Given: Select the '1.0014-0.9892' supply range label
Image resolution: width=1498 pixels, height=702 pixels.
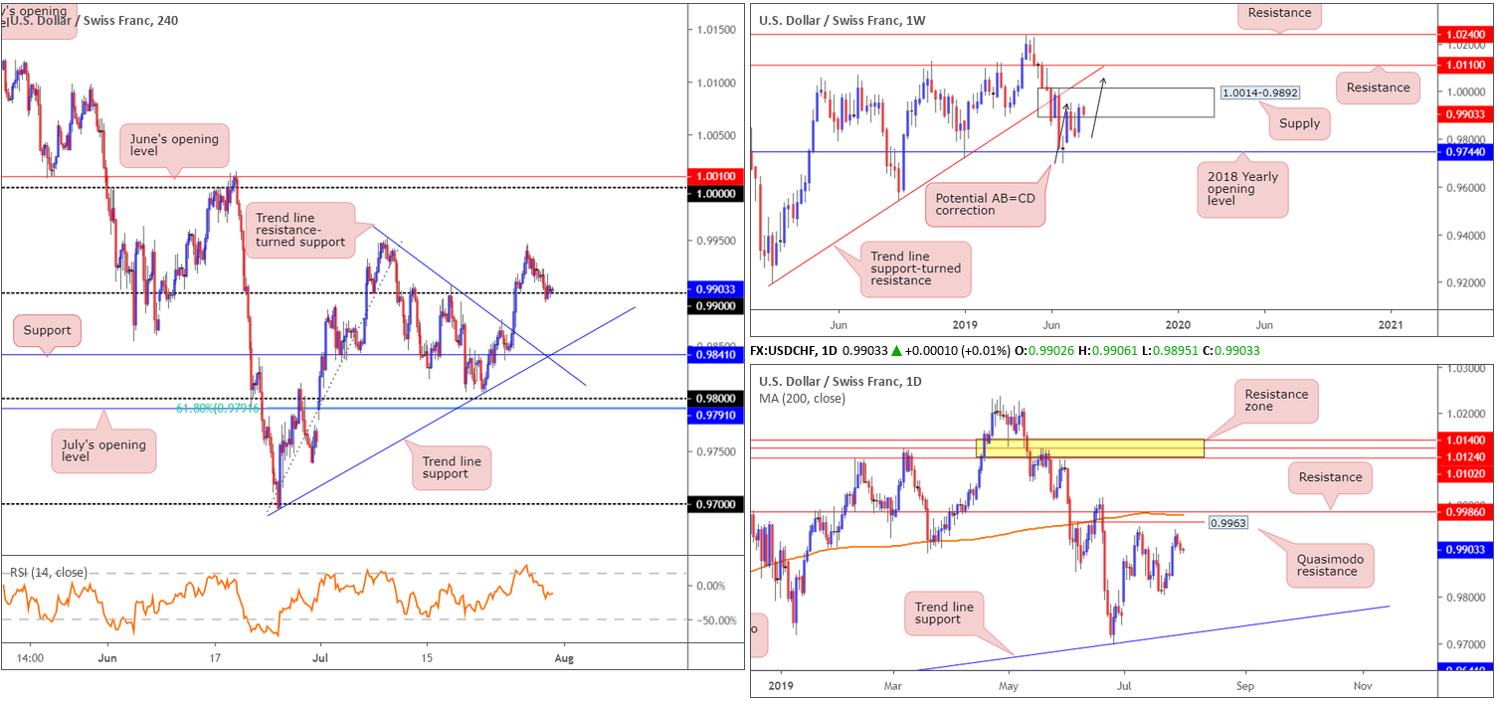Looking at the screenshot, I should (1258, 92).
